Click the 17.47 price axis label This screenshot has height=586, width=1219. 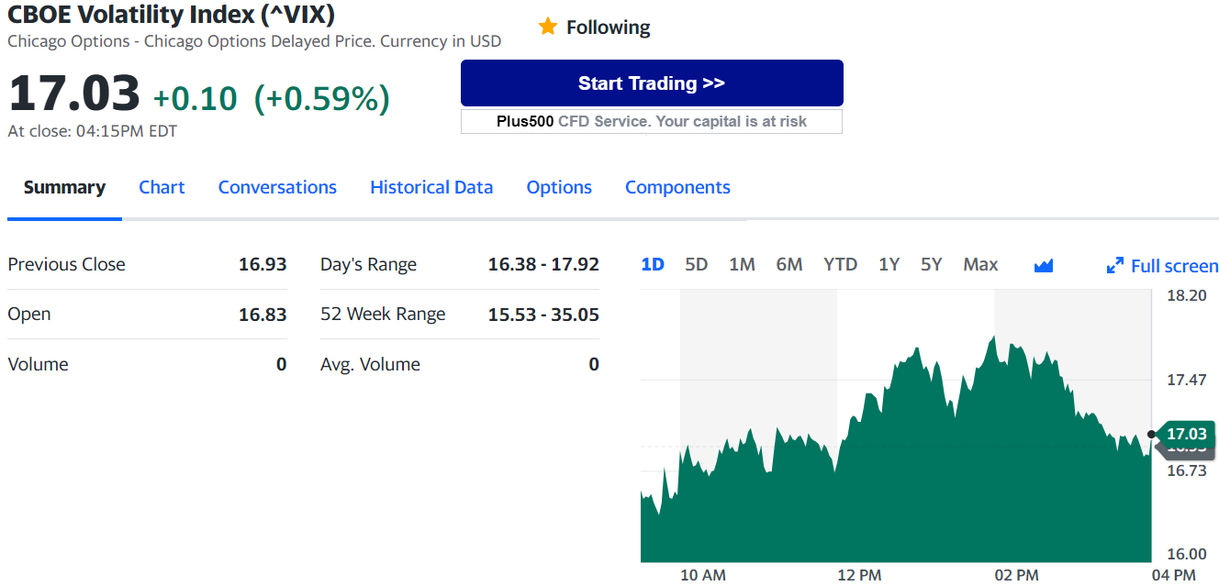click(x=1187, y=380)
